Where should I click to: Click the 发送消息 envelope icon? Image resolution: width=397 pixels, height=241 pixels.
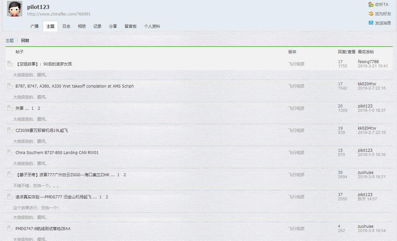coord(371,23)
